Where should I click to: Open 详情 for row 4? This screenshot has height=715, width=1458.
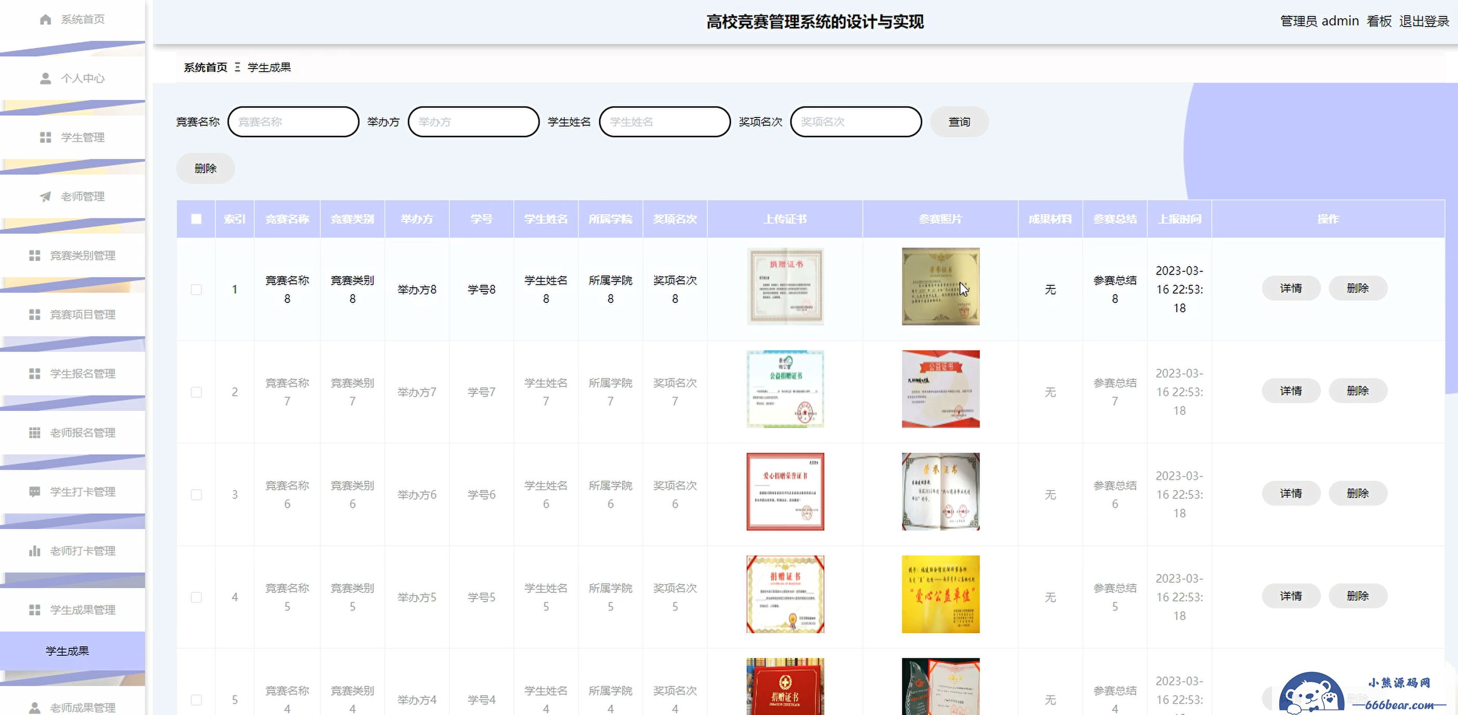[x=1291, y=596]
